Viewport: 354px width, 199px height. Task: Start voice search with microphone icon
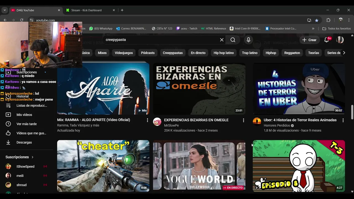[248, 40]
